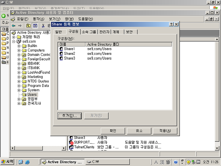Screen dimensions: 221x166
Task: Click the Up one level folder icon
Action: (x=29, y=26)
